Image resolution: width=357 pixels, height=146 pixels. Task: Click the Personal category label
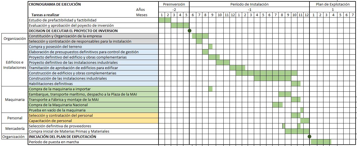15,118
